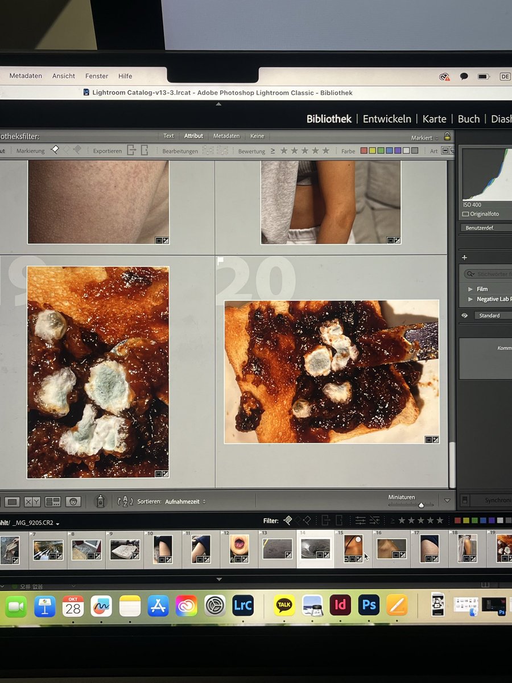
Task: Open the Benutzerdef. preset dropdown
Action: click(486, 228)
